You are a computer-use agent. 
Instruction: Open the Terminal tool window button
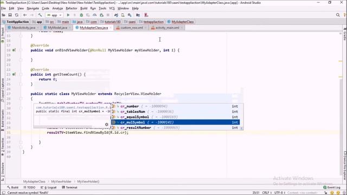(x=69, y=187)
